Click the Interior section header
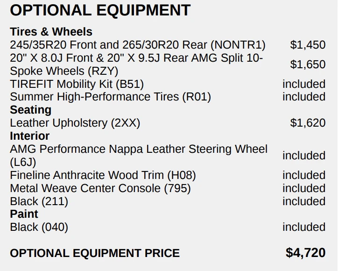 tap(29, 136)
